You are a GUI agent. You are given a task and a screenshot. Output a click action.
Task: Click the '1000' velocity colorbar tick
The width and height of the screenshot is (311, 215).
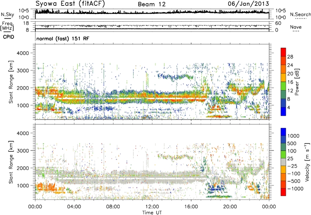tap(294, 136)
